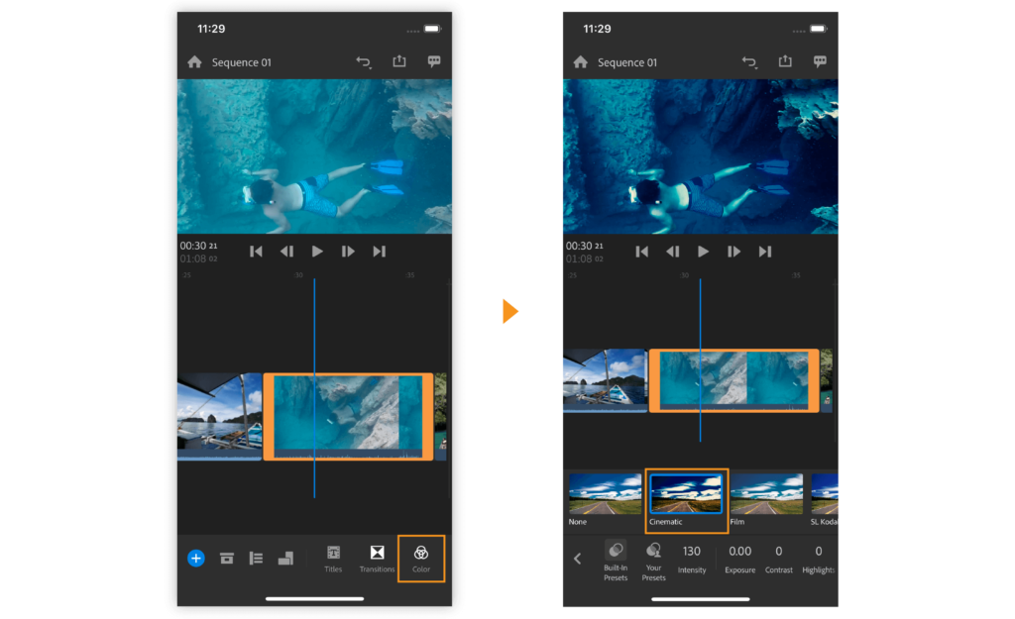Select the Contrast 0 control
The height and width of the screenshot is (619, 1015).
coord(779,559)
